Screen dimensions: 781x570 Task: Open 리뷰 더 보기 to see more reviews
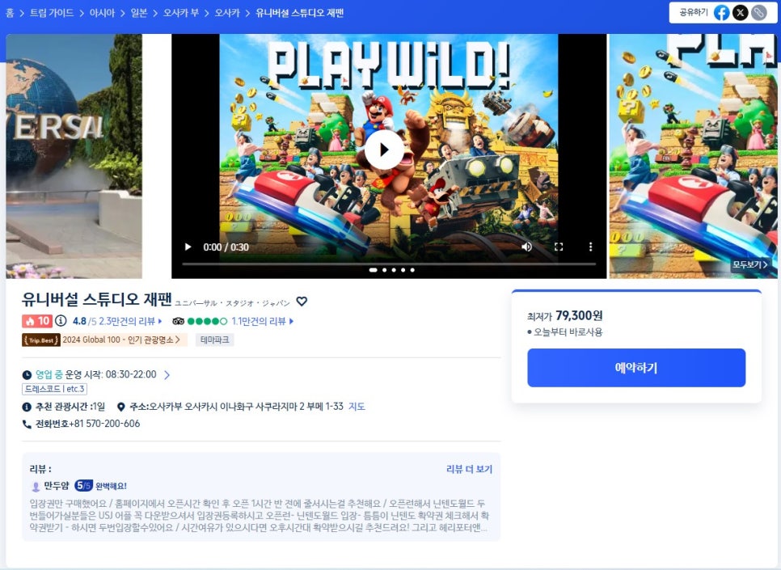point(469,469)
